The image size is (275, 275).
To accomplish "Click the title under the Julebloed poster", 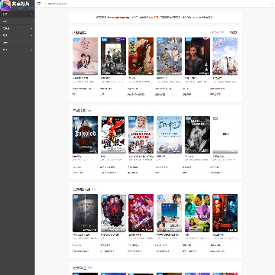I will click(x=77, y=156).
